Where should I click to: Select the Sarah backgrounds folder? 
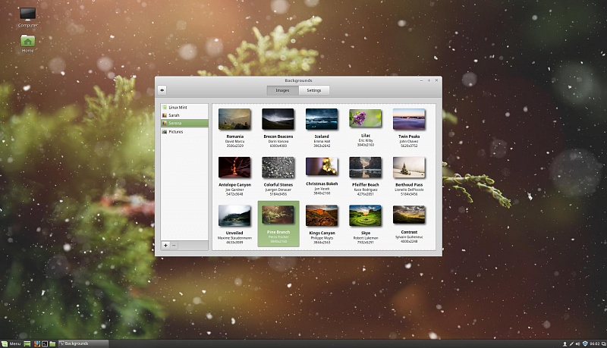(175, 115)
